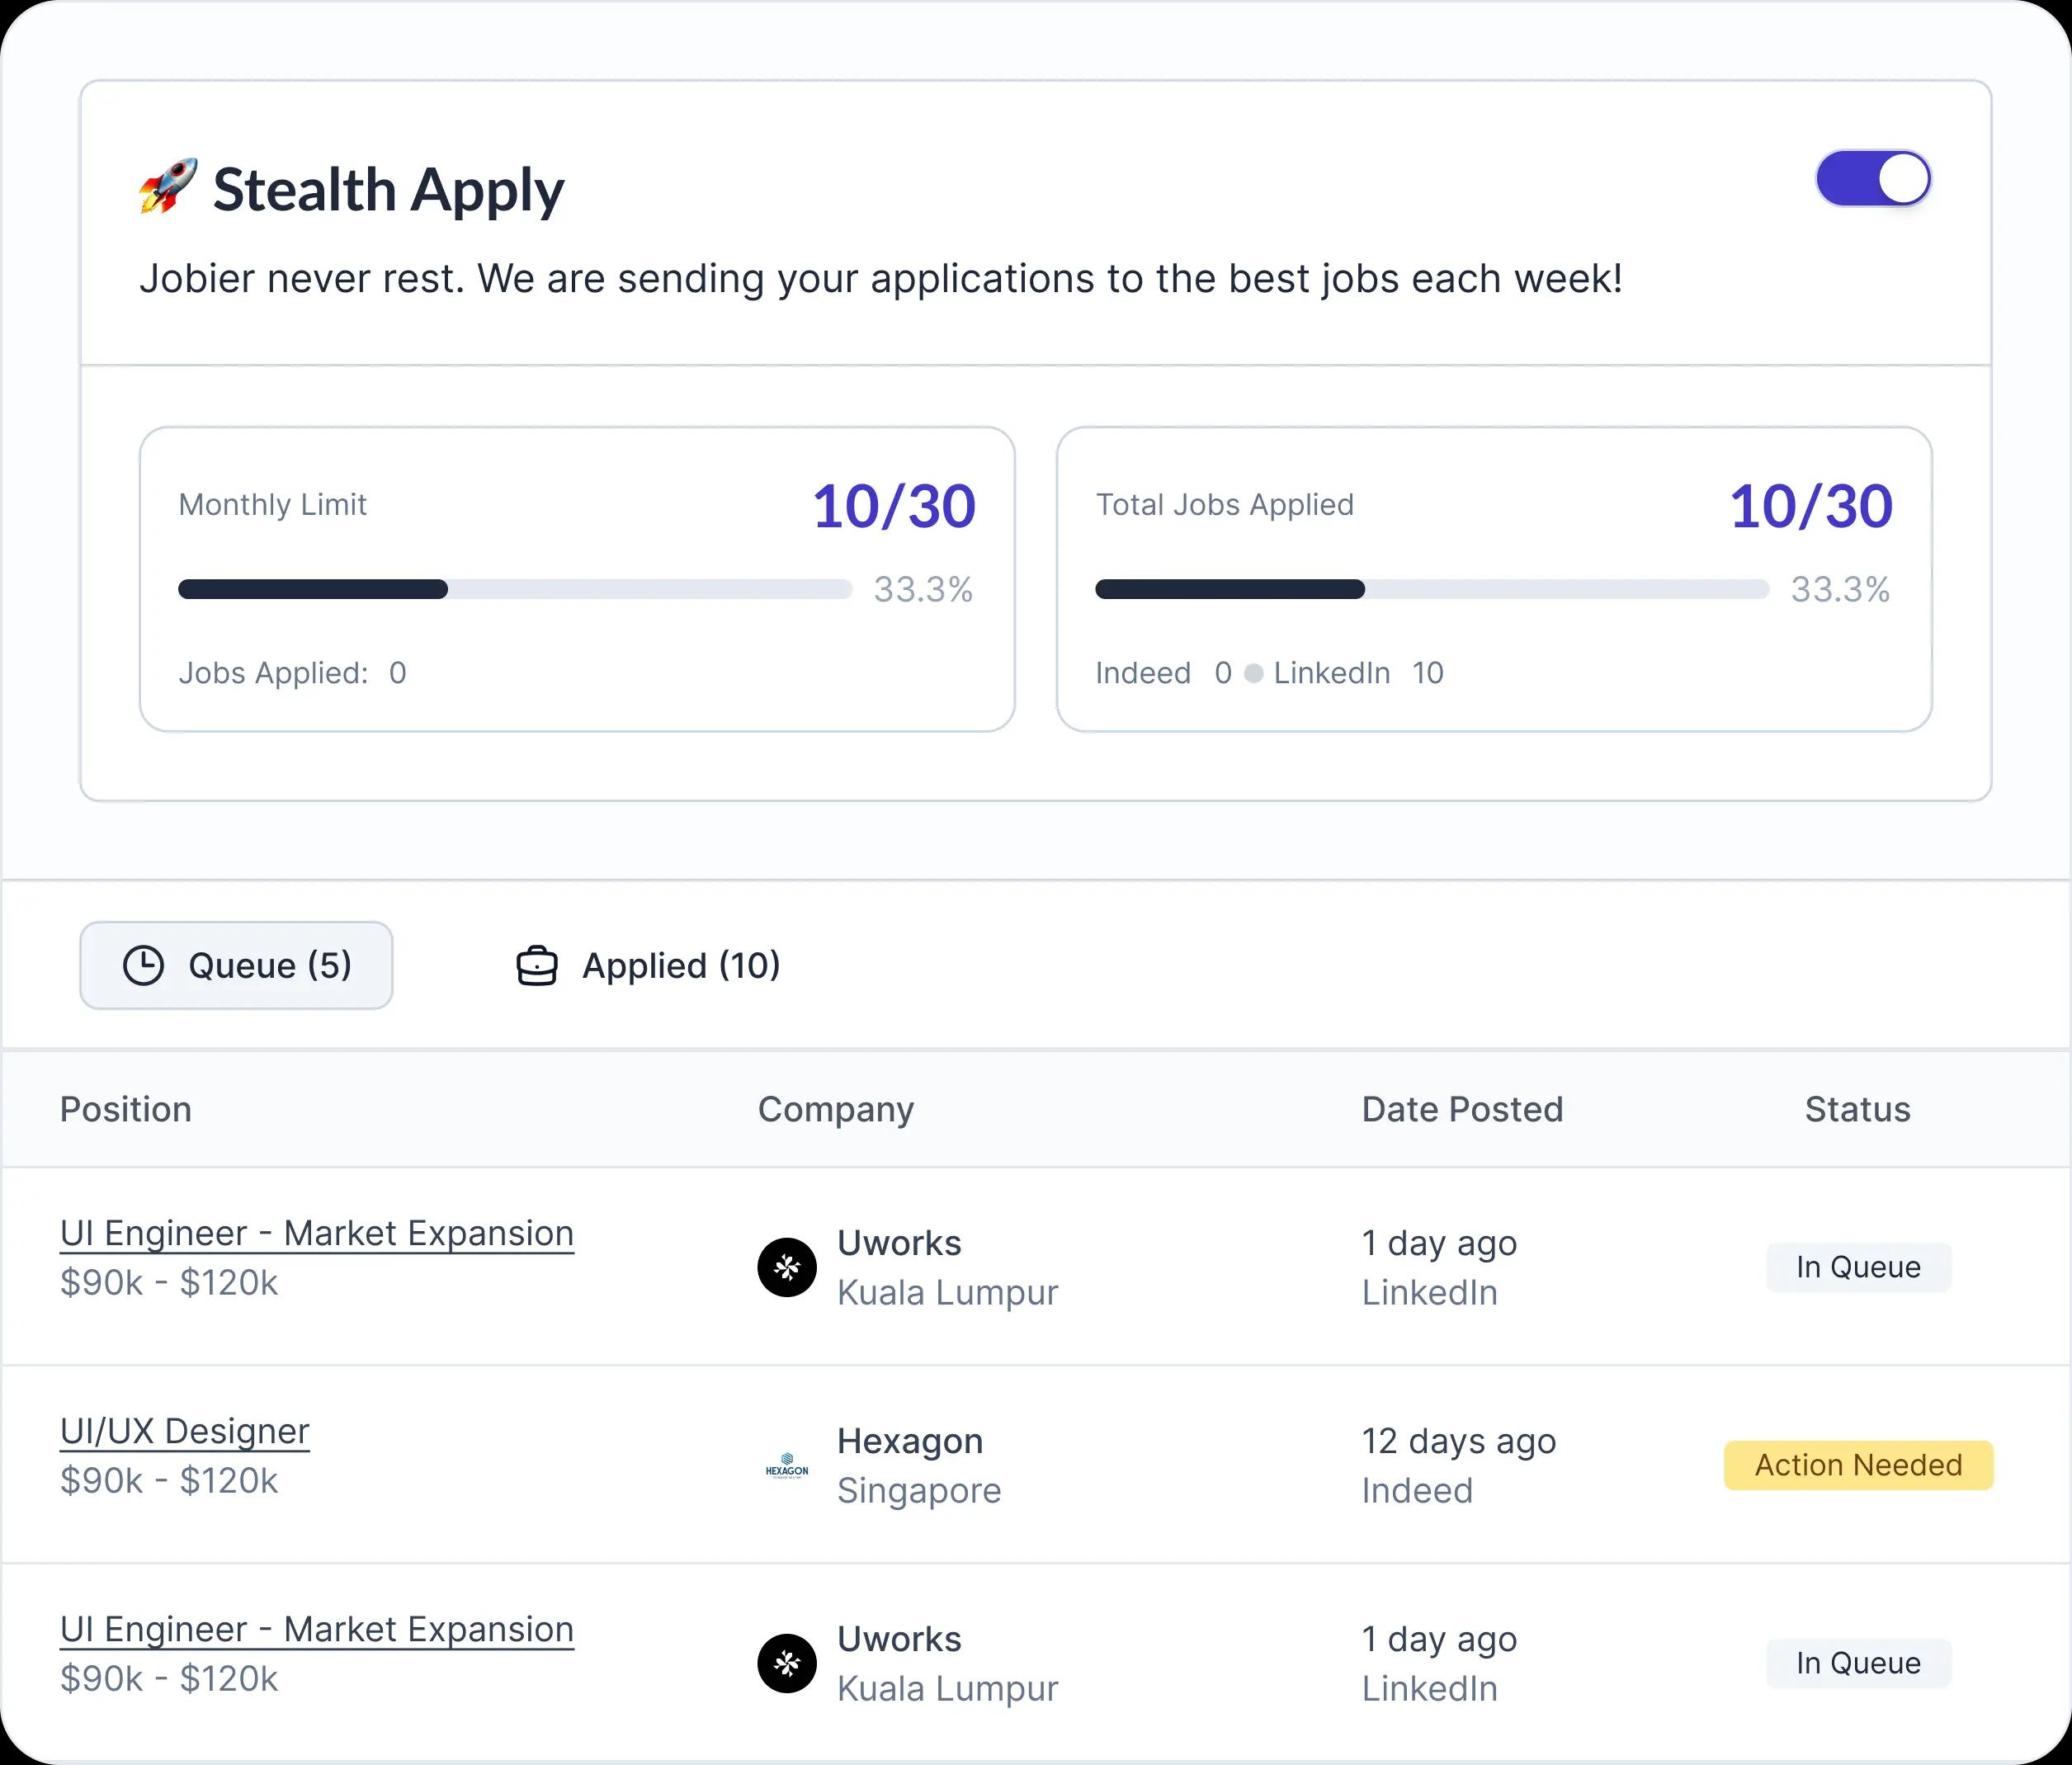Click the clock icon in Queue tab
Image resolution: width=2072 pixels, height=1765 pixels.
pos(143,966)
